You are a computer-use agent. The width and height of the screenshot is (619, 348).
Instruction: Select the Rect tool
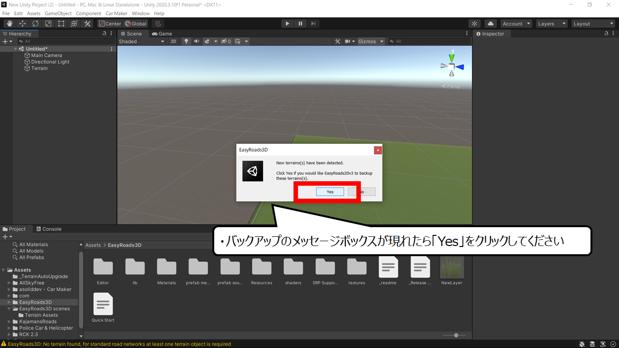(x=61, y=24)
